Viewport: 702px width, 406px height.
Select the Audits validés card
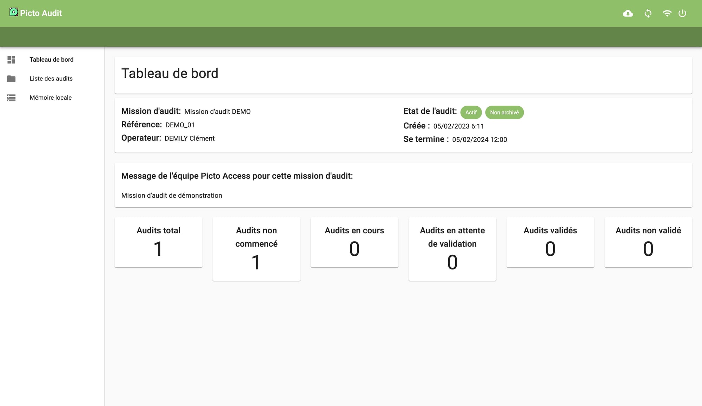point(550,242)
